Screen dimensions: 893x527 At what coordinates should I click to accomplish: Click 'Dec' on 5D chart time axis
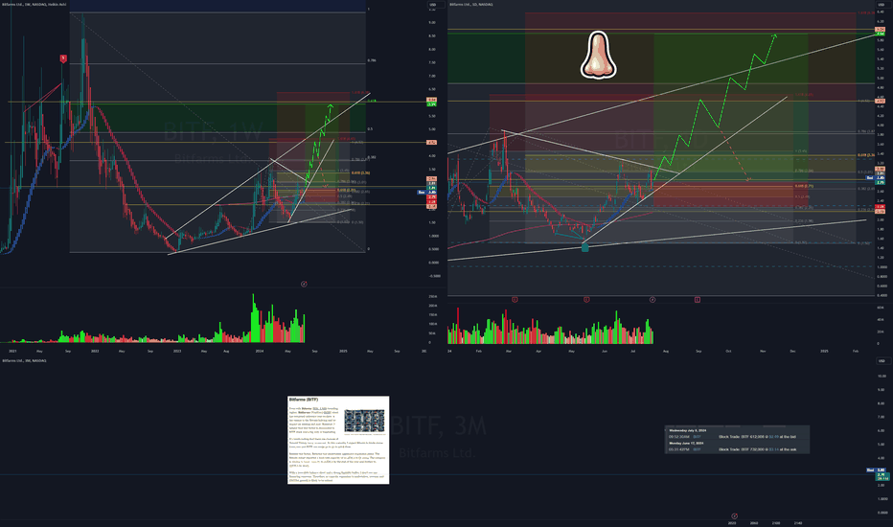(x=792, y=351)
